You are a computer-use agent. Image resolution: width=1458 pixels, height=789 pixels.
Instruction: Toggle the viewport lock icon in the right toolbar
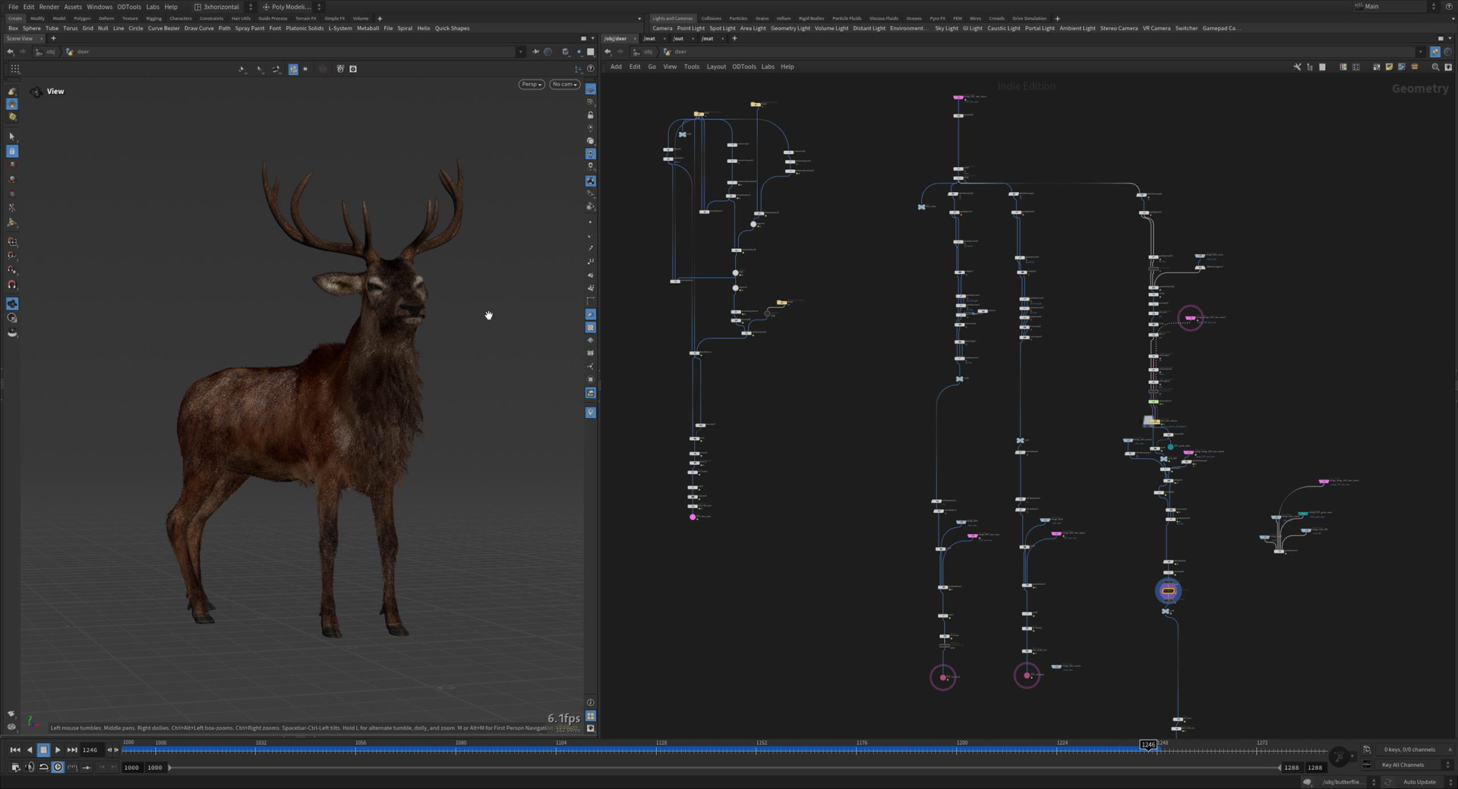[590, 115]
